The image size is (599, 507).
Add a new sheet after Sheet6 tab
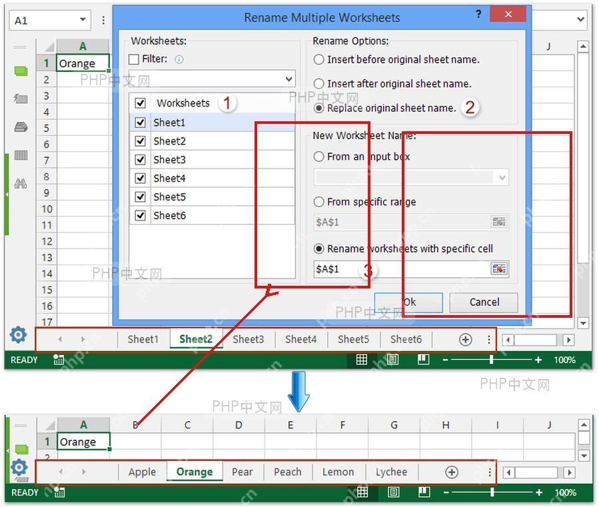(465, 339)
